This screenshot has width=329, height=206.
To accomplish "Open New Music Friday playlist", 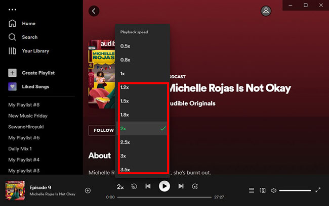I will (x=28, y=116).
